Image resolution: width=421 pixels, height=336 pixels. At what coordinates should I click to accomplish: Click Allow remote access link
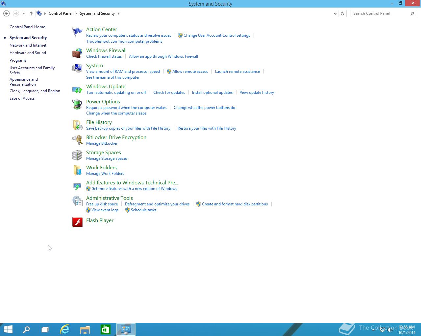click(190, 72)
